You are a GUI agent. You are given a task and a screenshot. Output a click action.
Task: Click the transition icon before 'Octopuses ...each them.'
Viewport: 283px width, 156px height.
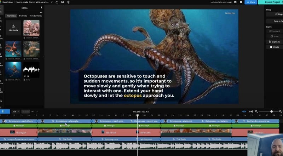coord(4,121)
